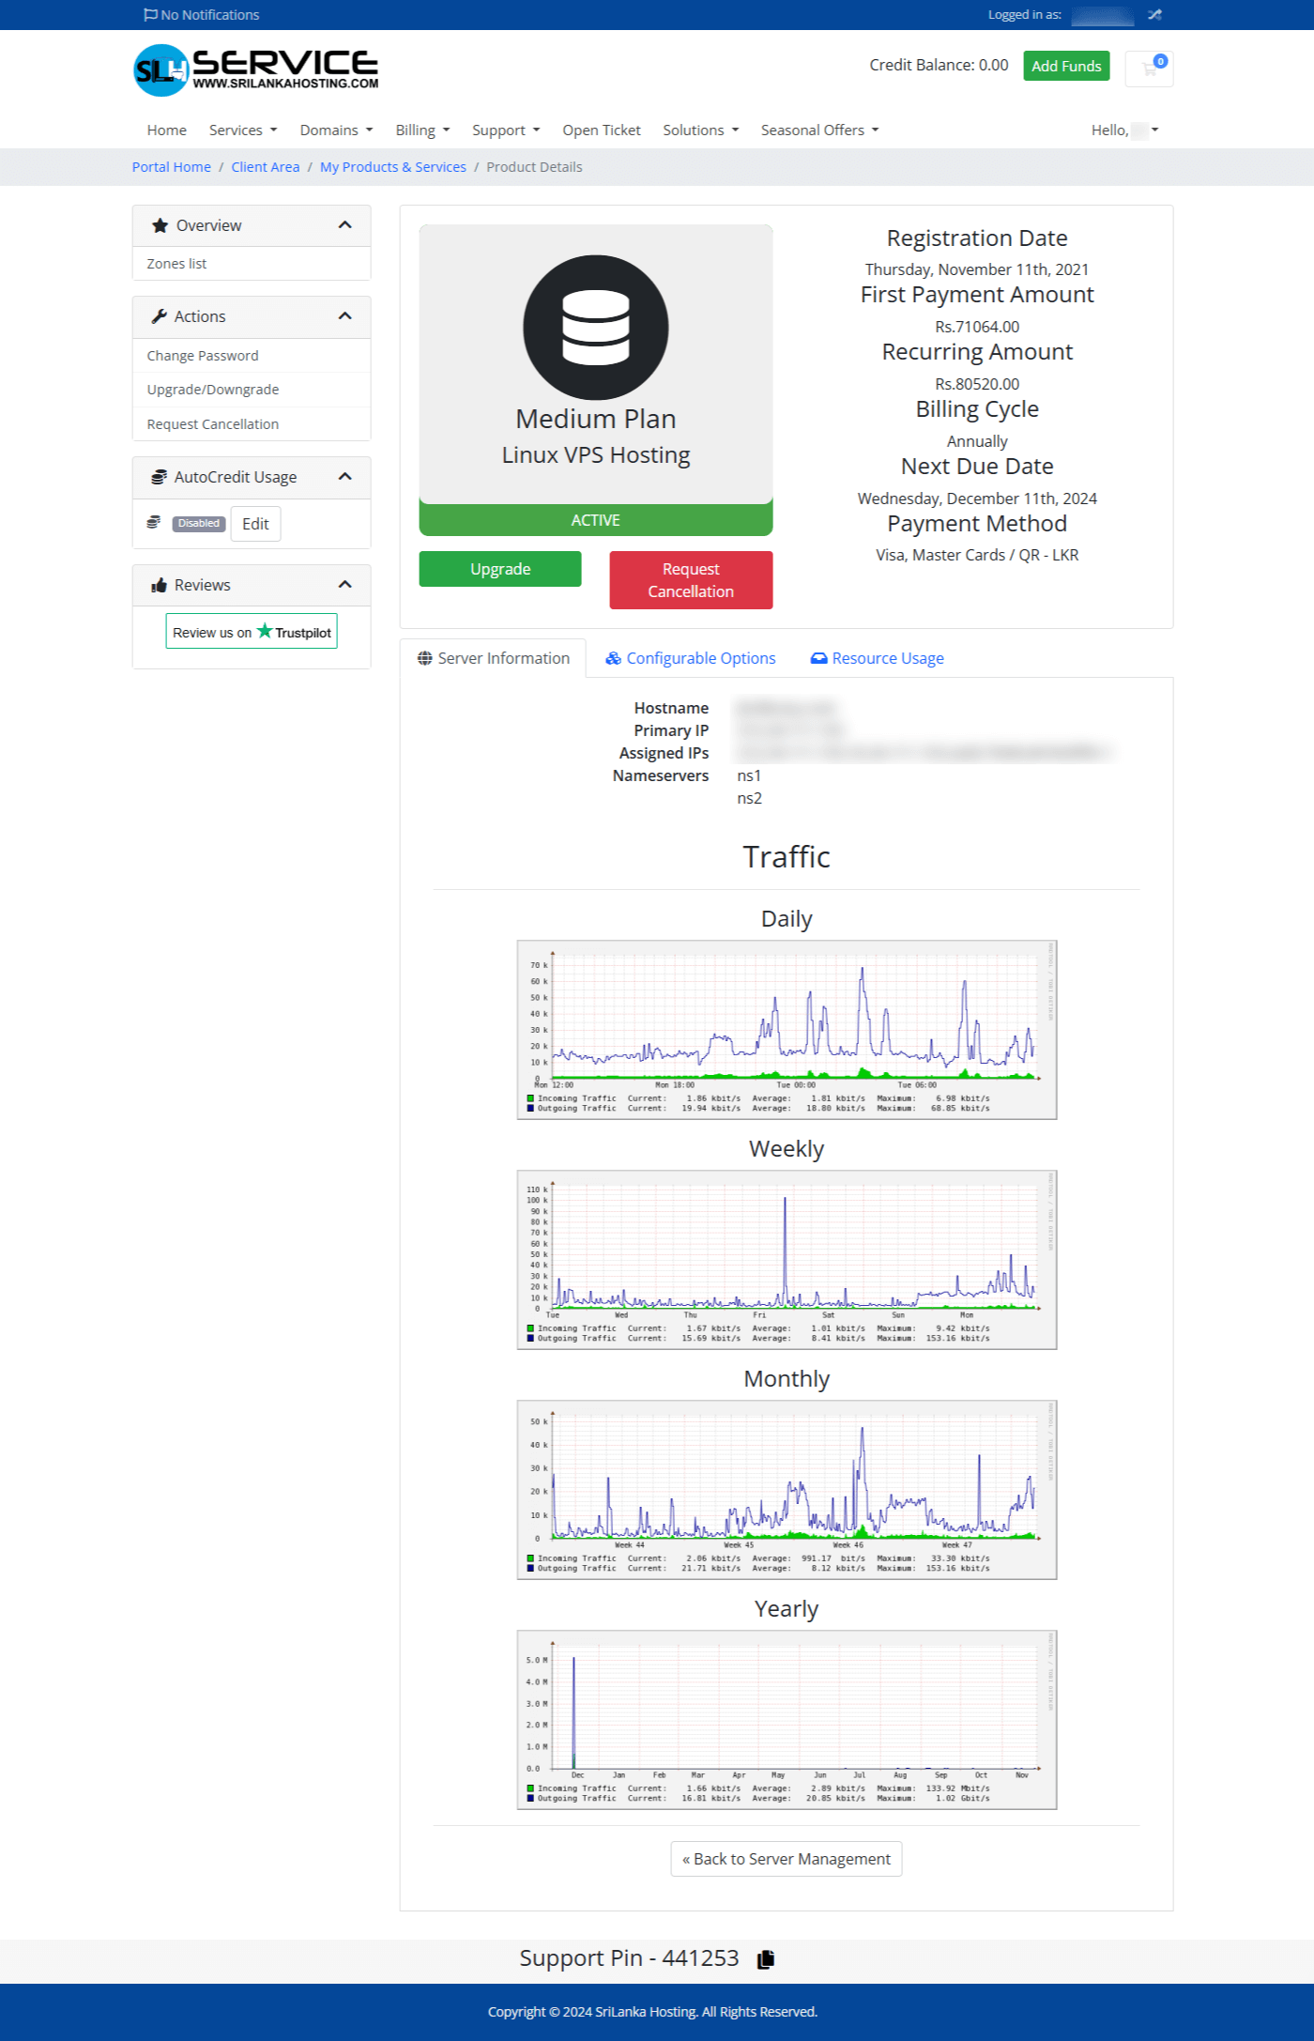
Task: Click the 'Product Details' breadcrumb text
Action: (x=534, y=167)
